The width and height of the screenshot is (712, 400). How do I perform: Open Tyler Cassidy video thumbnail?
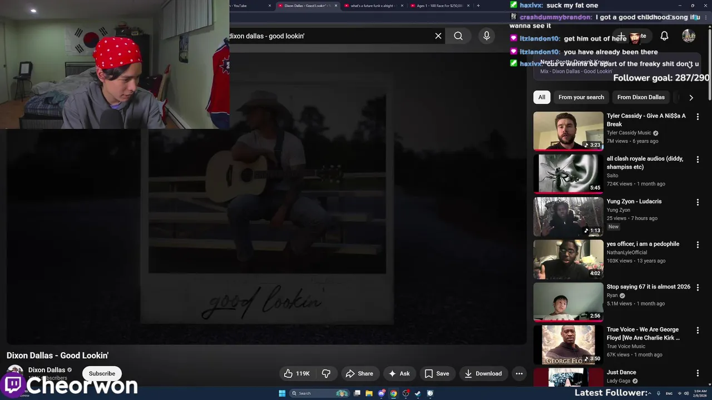tap(568, 131)
